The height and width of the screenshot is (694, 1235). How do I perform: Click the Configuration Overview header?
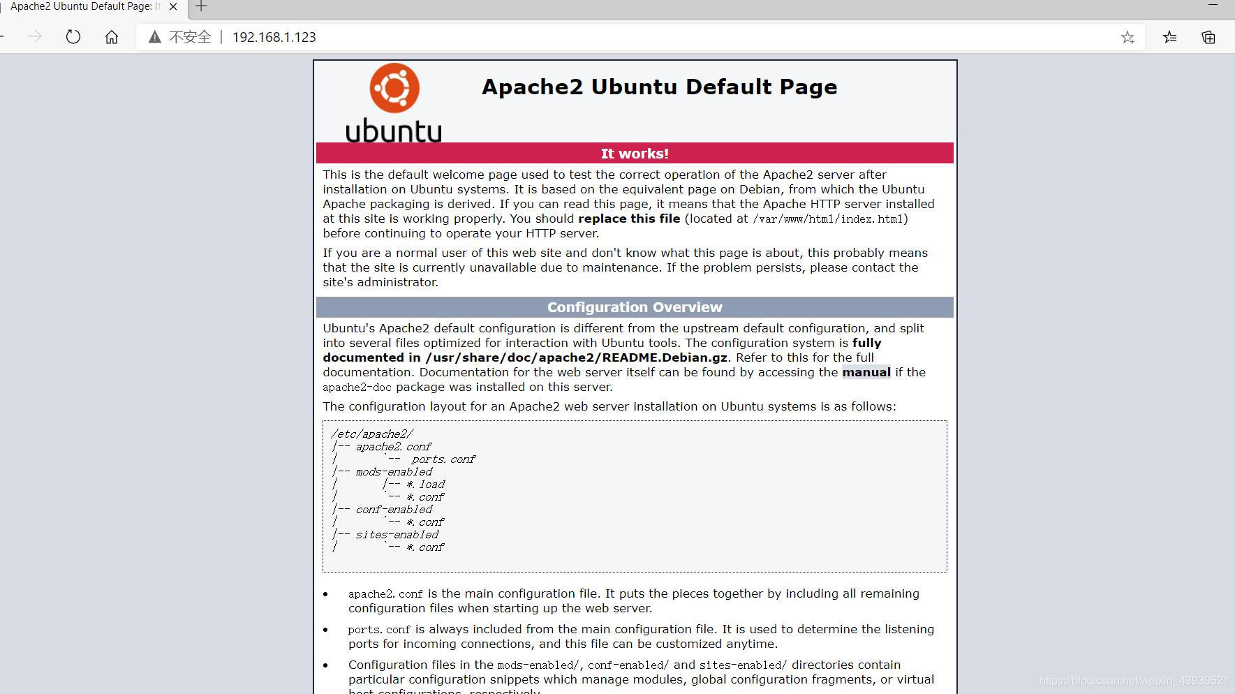[x=635, y=307]
